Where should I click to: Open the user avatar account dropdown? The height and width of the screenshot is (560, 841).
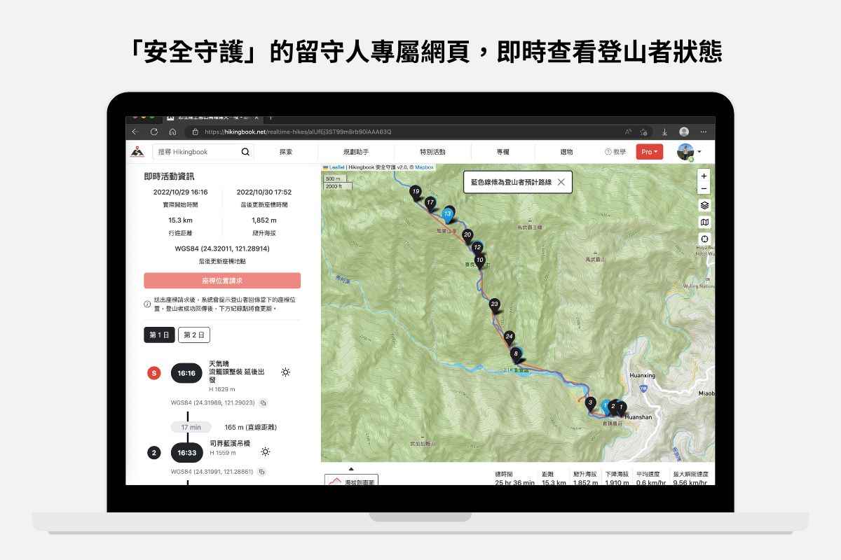(x=689, y=152)
